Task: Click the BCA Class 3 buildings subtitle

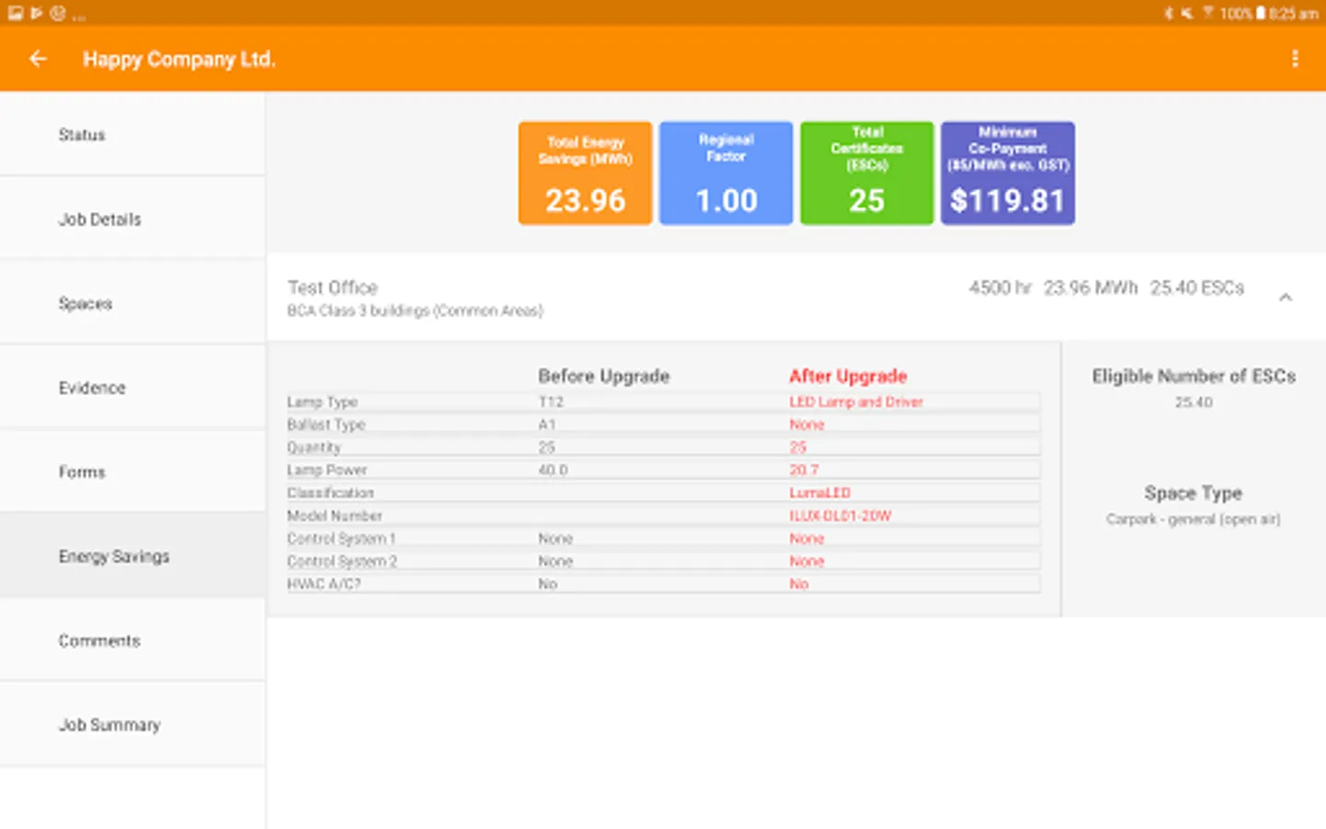Action: click(415, 311)
